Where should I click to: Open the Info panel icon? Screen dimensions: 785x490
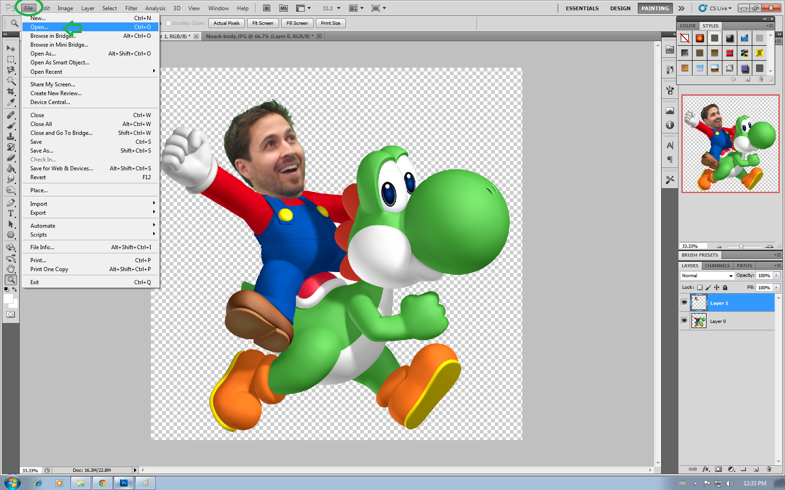[670, 125]
